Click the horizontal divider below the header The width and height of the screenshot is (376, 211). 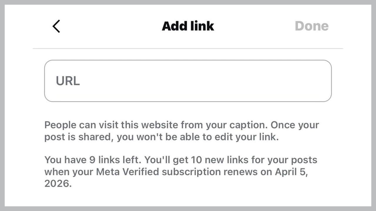[x=188, y=48]
